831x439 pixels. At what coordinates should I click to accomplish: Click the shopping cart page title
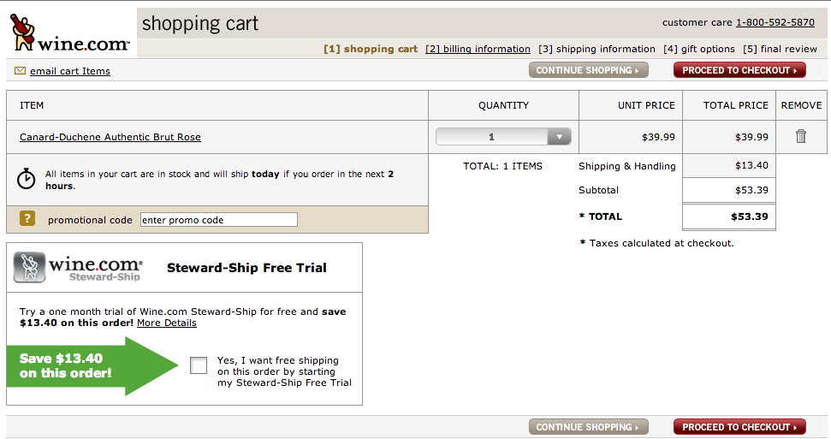pyautogui.click(x=200, y=23)
